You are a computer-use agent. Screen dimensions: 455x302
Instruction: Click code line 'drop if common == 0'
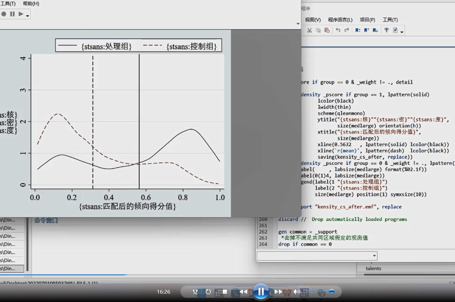[305, 244]
